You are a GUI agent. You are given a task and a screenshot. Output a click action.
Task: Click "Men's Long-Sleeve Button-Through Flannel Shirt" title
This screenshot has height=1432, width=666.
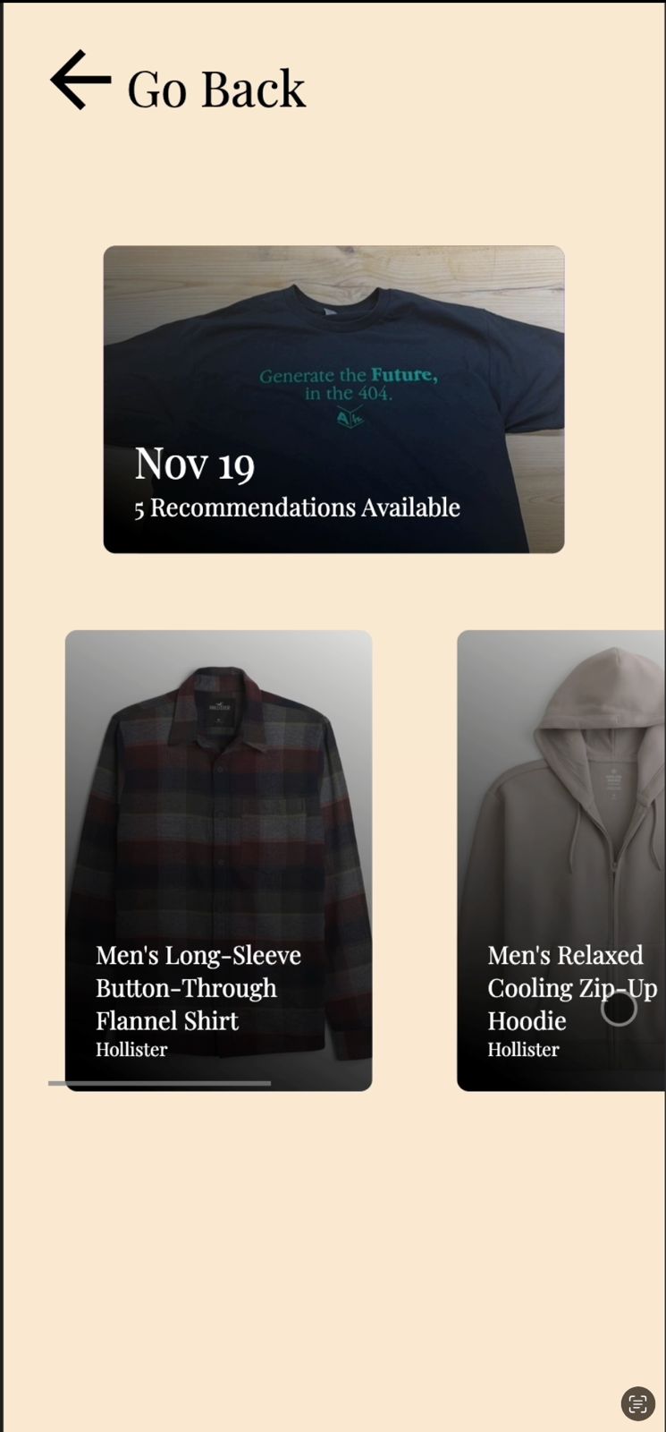click(x=198, y=988)
